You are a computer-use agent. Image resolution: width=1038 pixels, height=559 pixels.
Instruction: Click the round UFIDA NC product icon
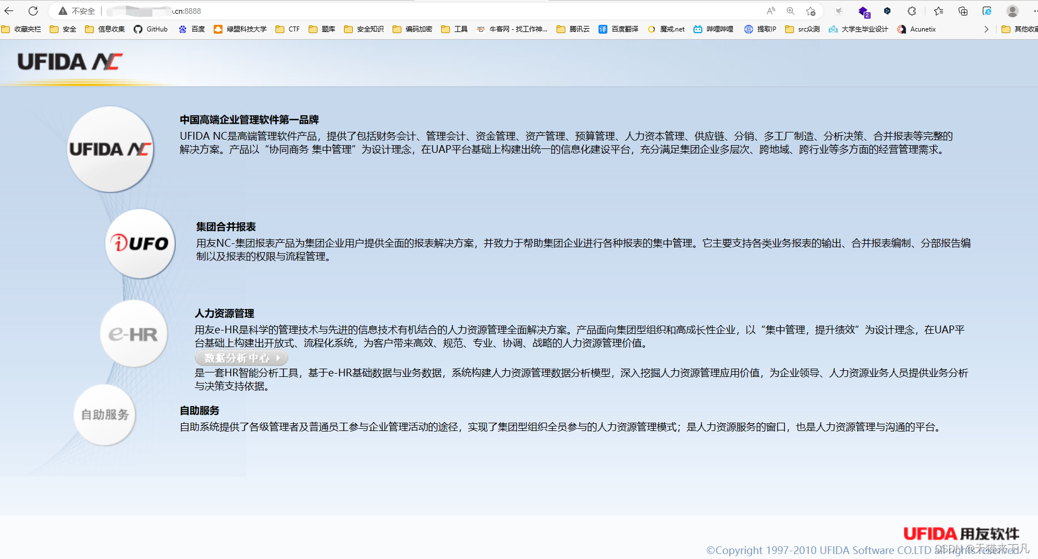click(x=110, y=149)
